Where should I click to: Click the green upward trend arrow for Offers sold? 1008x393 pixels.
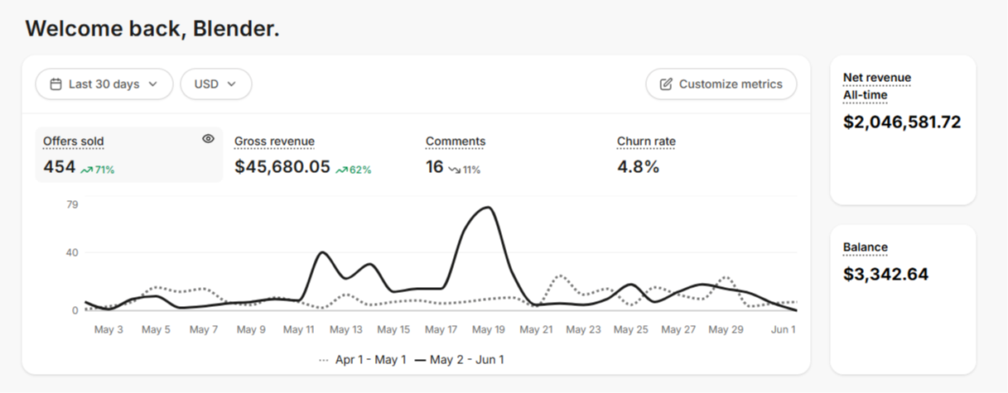[86, 170]
